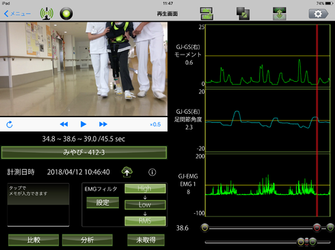Tap the wireless sensor antenna icon
The height and width of the screenshot is (250, 335).
coord(46,14)
